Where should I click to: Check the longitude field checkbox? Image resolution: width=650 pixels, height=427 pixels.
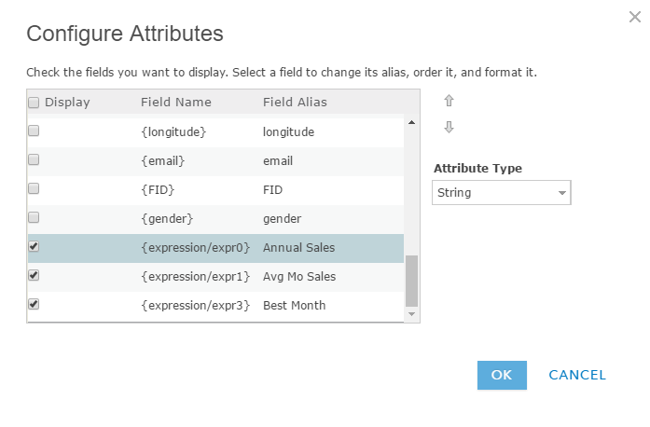(x=34, y=131)
